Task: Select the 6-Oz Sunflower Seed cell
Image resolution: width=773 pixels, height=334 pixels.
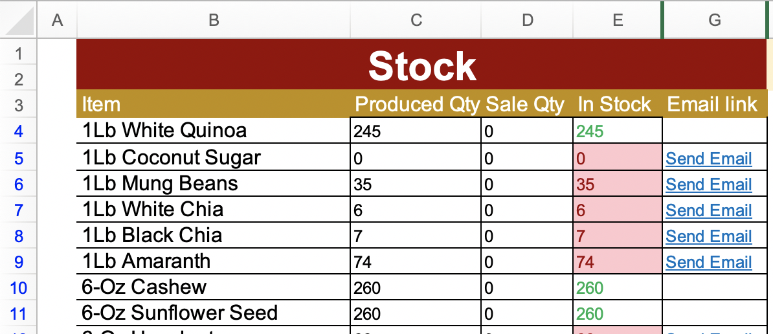Action: click(x=214, y=313)
